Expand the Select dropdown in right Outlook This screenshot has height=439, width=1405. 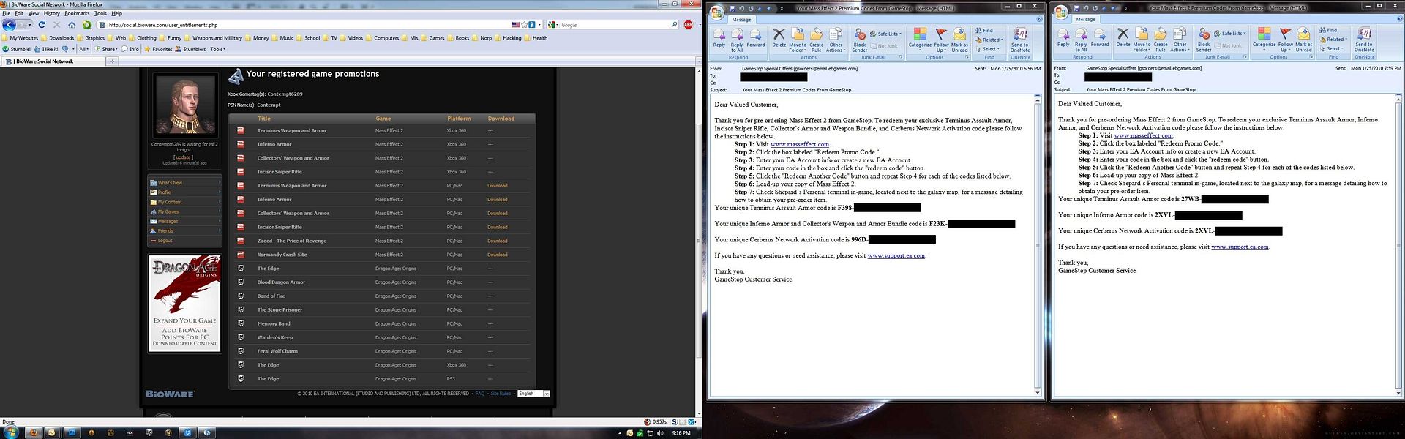1331,49
